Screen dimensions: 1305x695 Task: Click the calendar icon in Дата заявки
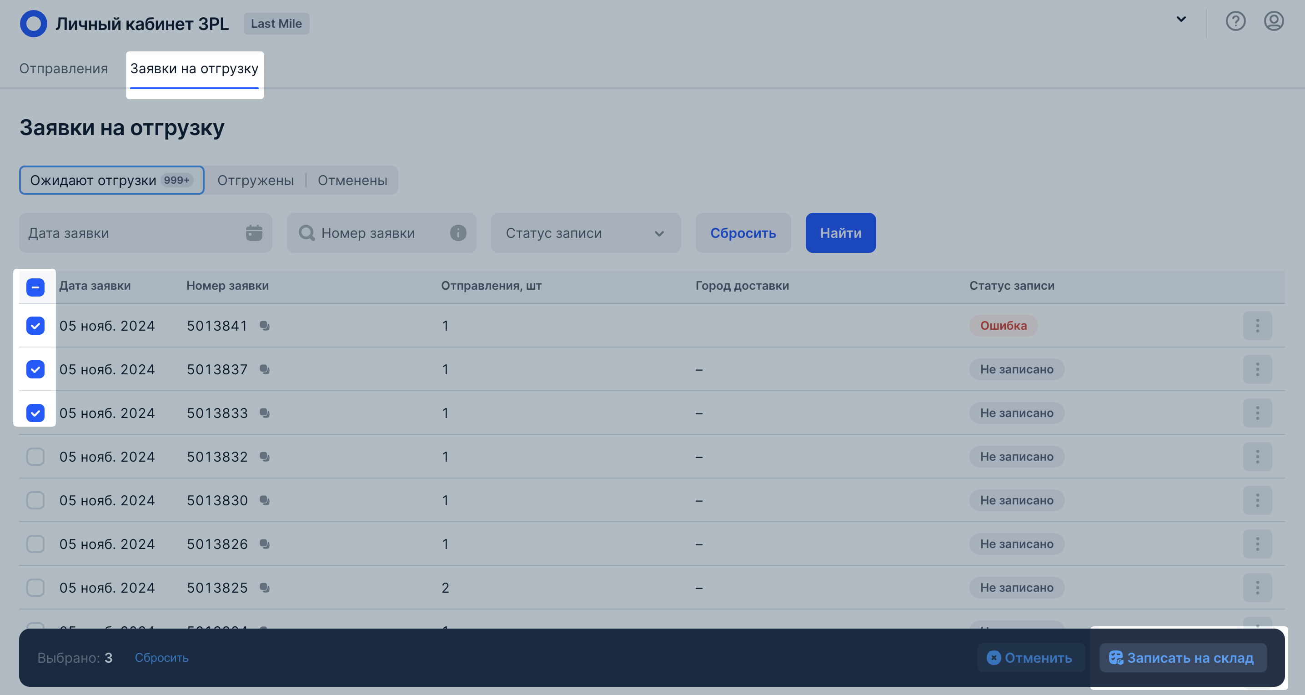254,233
